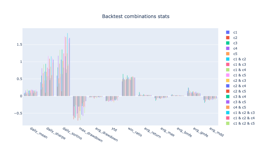This screenshot has width=277, height=148.
Task: Hide the 'c2 & c4' legend series
Action: click(x=239, y=86)
